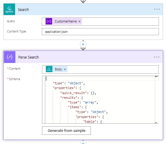The image size is (166, 144).
Task: Open the Search action ellipsis menu
Action: 157,9
